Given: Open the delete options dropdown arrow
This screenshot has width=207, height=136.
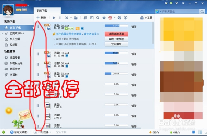Looking at the screenshot, I should point(71,18).
